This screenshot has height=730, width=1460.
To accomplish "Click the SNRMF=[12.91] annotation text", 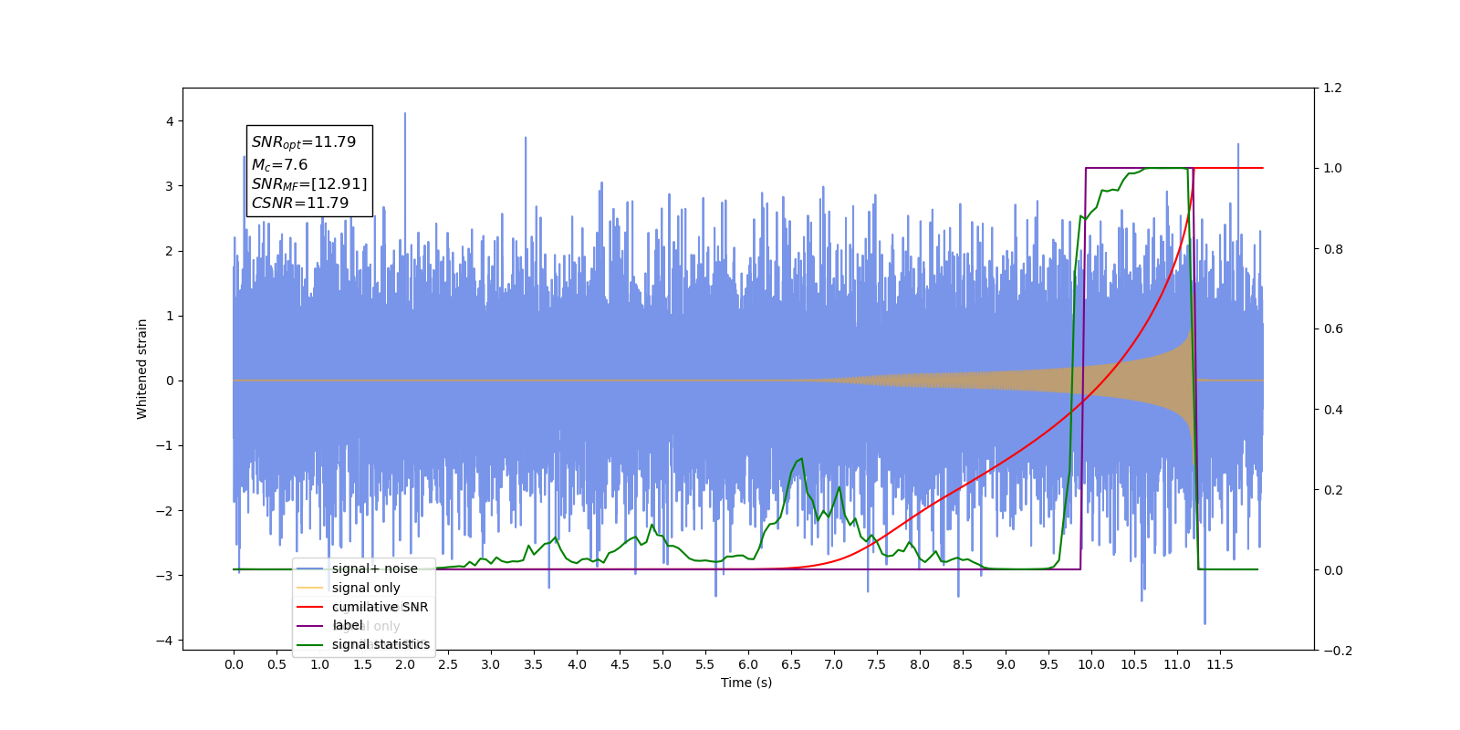I will (x=309, y=184).
